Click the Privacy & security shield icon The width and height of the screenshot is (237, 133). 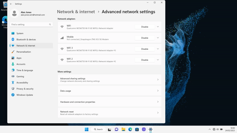coord(13,89)
